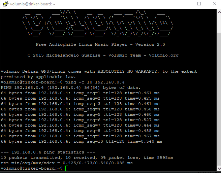Click the icmp_seq=10 time=0.540 ms line
Viewport: 221px width, 173px height.
pyautogui.click(x=82, y=141)
